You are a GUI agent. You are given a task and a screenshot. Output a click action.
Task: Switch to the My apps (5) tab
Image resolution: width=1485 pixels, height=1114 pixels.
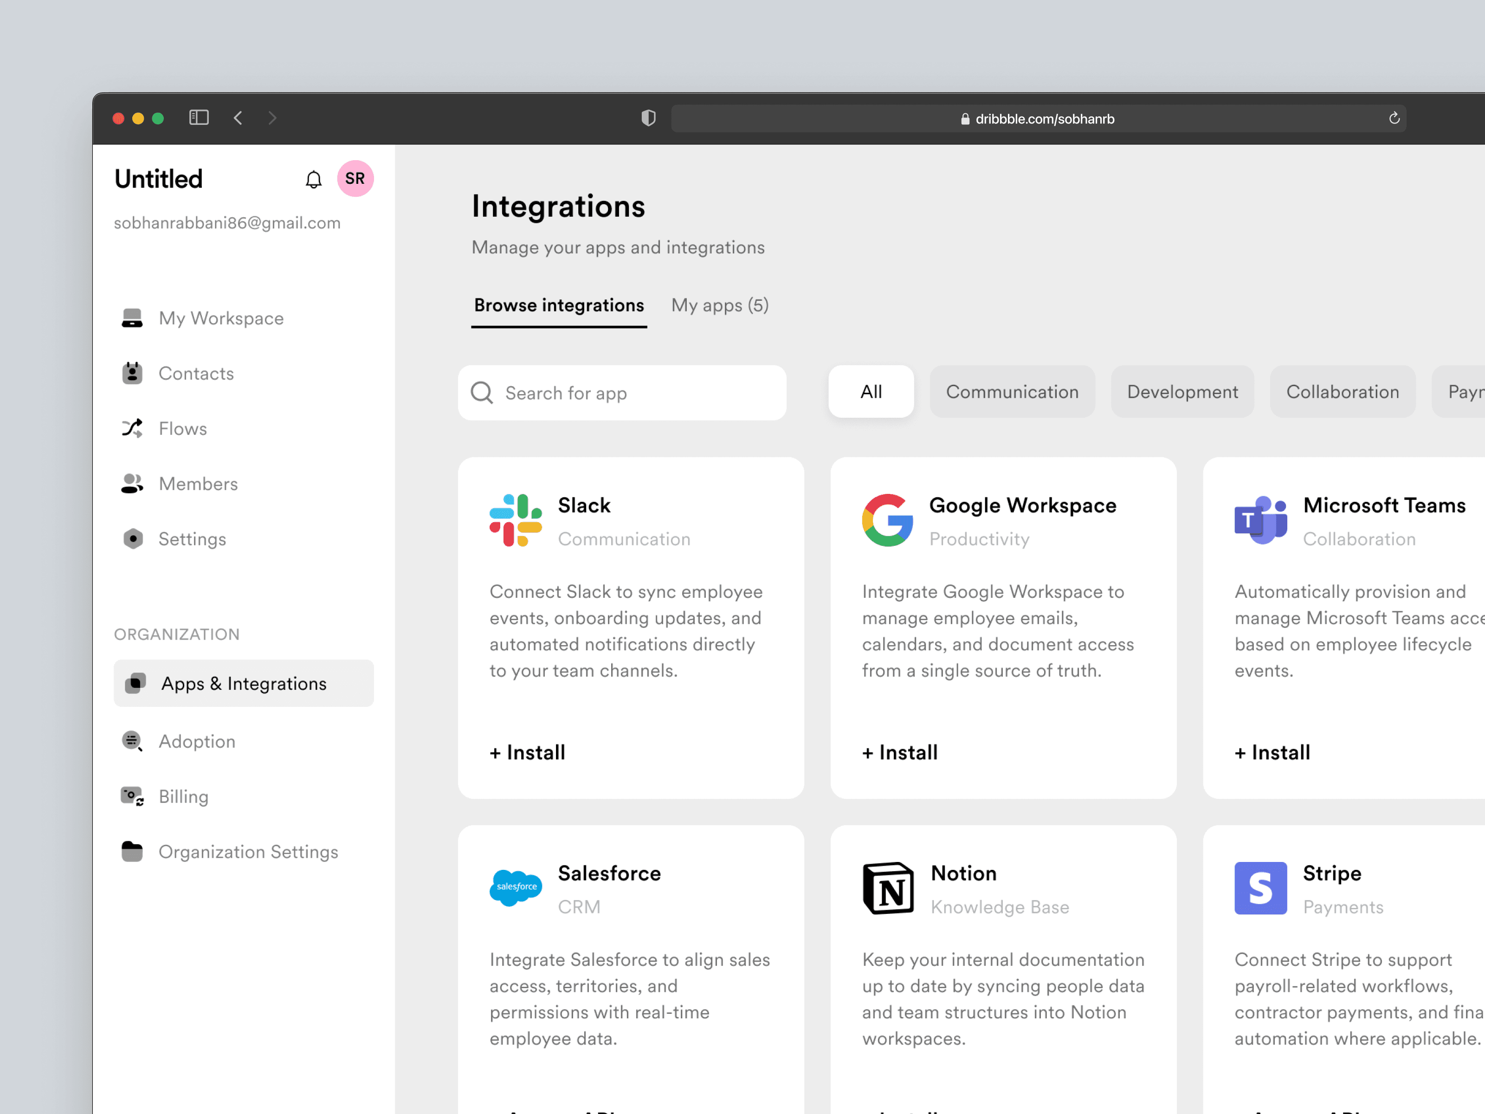point(720,305)
